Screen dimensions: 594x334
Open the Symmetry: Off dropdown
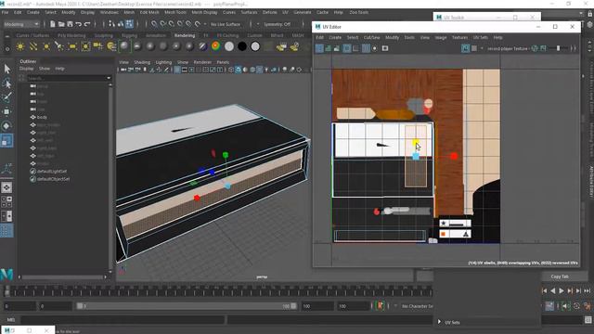(x=278, y=24)
